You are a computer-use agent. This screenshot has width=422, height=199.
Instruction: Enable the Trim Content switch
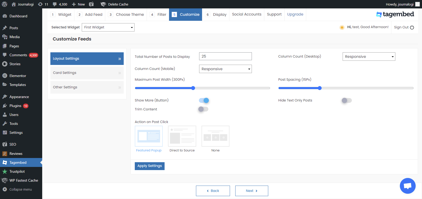coord(203,109)
